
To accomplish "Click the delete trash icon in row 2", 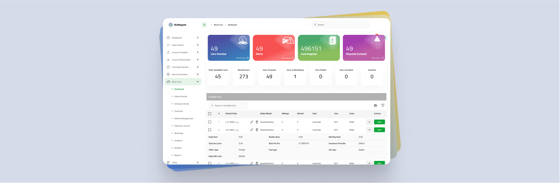I will (x=257, y=130).
